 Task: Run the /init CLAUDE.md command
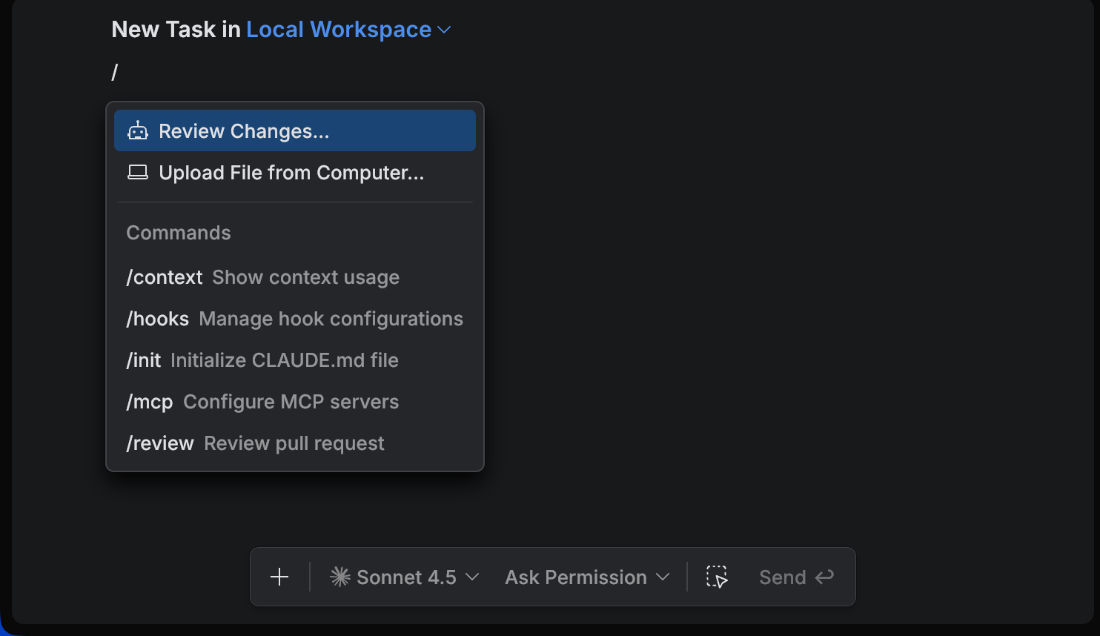[x=262, y=360]
